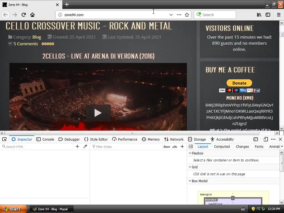
Task: Select the Zone 94 - Blog tab
Action: 31,5
